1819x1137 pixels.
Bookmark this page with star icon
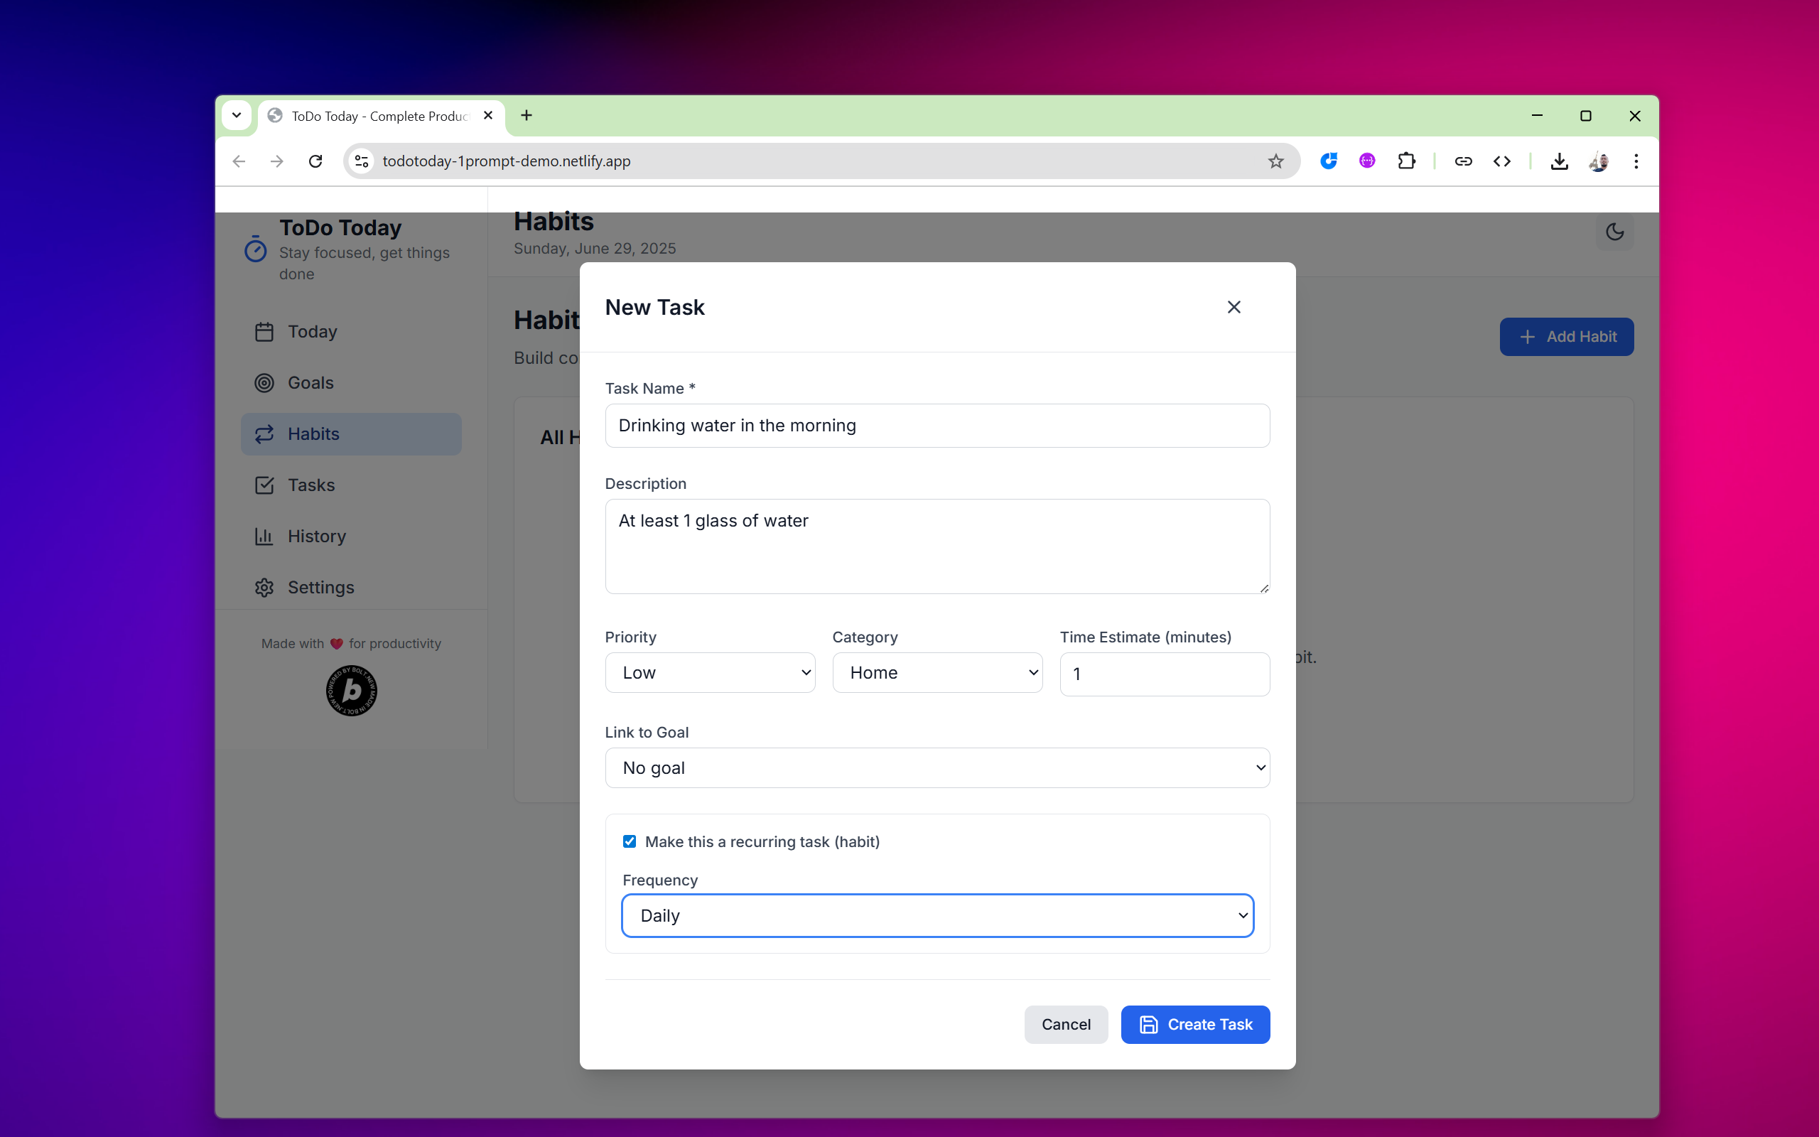click(1275, 161)
